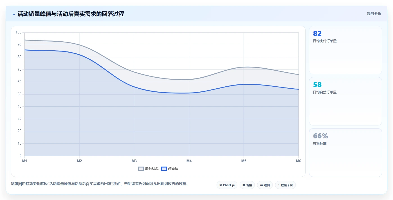Open the 日均支付订单量 card showing 82
The image size is (393, 200).
click(x=346, y=50)
